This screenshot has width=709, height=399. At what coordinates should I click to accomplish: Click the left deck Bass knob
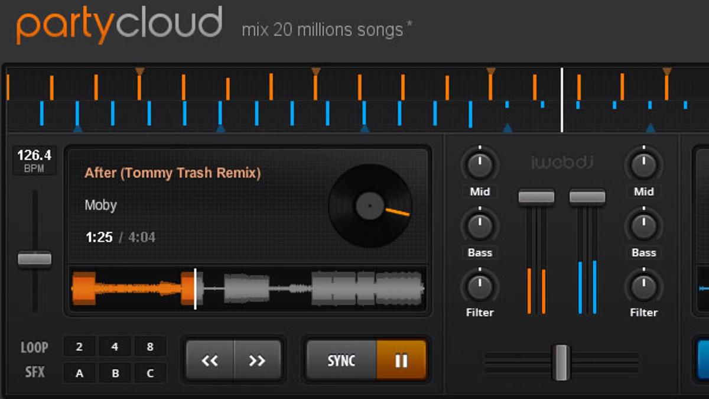(480, 226)
